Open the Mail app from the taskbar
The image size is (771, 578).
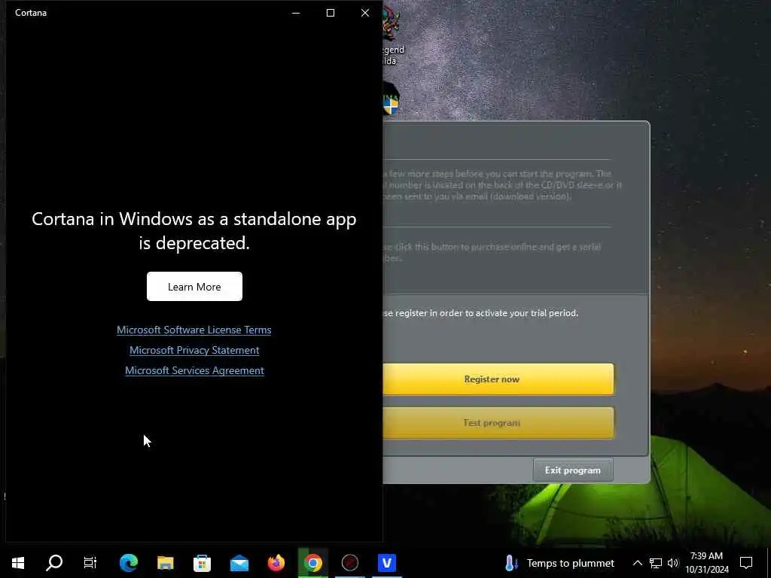(239, 563)
